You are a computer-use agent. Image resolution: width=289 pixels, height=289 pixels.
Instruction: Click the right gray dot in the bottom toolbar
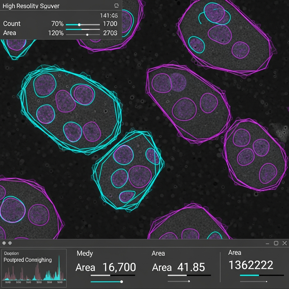click(x=10, y=243)
